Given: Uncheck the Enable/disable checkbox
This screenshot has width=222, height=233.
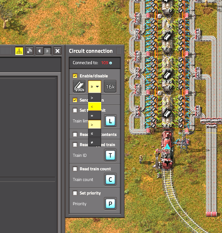Looking at the screenshot, I should tap(75, 76).
